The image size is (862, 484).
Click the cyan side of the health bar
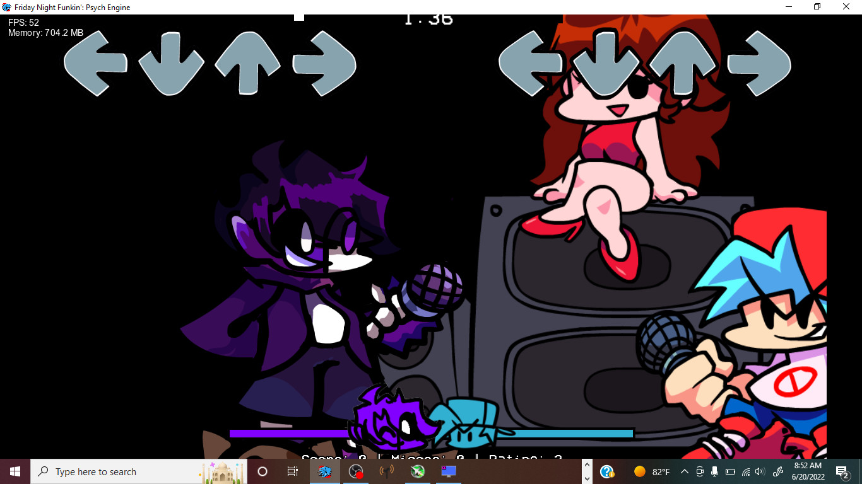(573, 434)
